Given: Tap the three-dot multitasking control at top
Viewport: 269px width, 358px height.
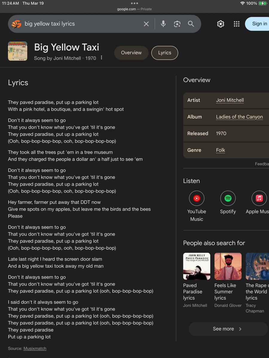Looking at the screenshot, I should (134, 3).
